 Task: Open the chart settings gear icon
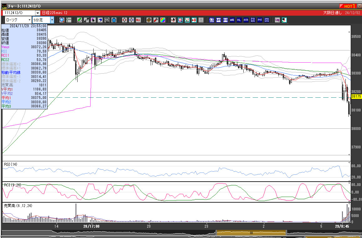(149, 20)
